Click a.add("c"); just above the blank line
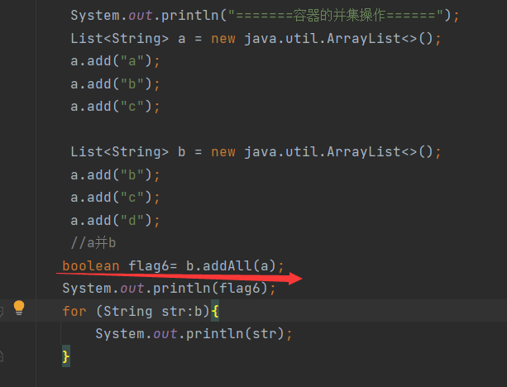507x387 pixels. [116, 107]
